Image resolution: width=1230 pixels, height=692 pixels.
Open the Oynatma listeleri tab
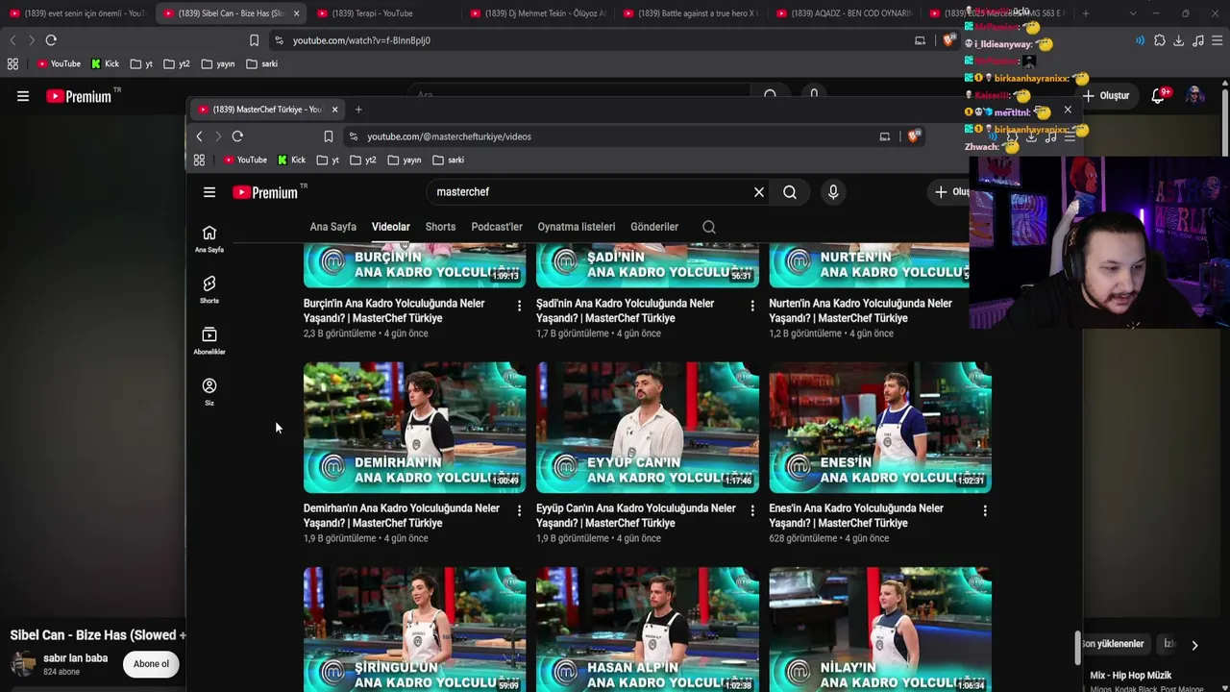[x=576, y=227]
